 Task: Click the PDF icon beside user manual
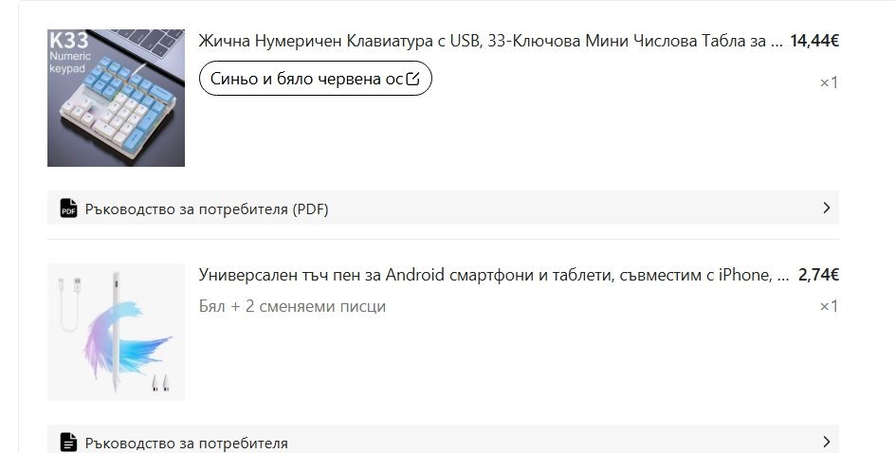coord(68,208)
